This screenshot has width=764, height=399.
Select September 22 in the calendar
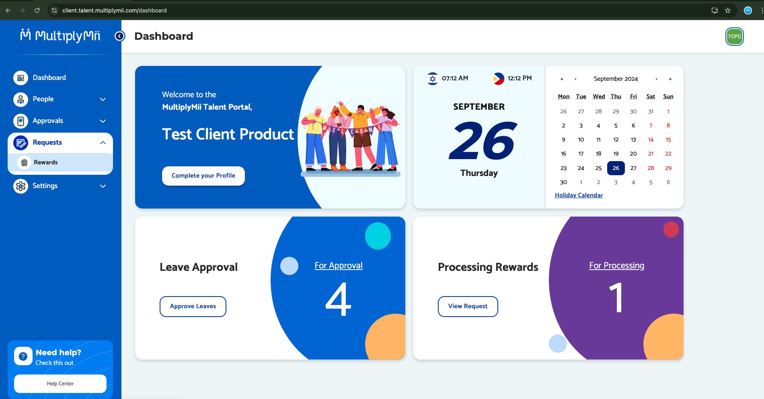pyautogui.click(x=668, y=154)
